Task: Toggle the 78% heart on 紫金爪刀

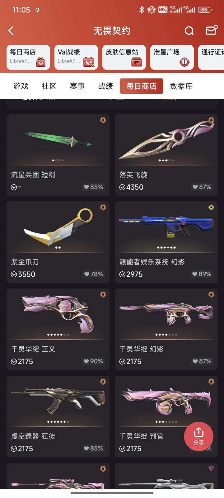Action: pos(93,274)
